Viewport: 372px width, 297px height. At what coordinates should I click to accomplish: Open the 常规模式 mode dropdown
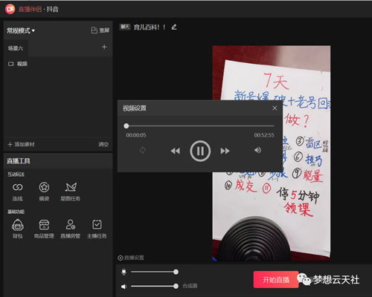click(21, 30)
